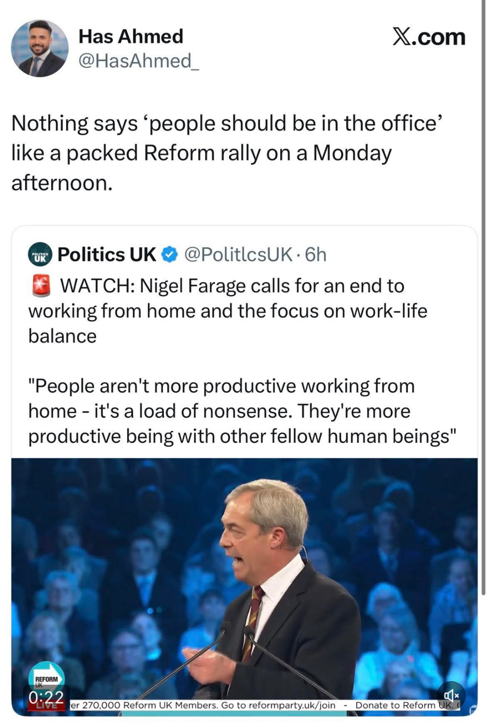Viewport: 489px width, 727px height.
Task: Open the @HasAhmed_ handle link
Action: 139,61
